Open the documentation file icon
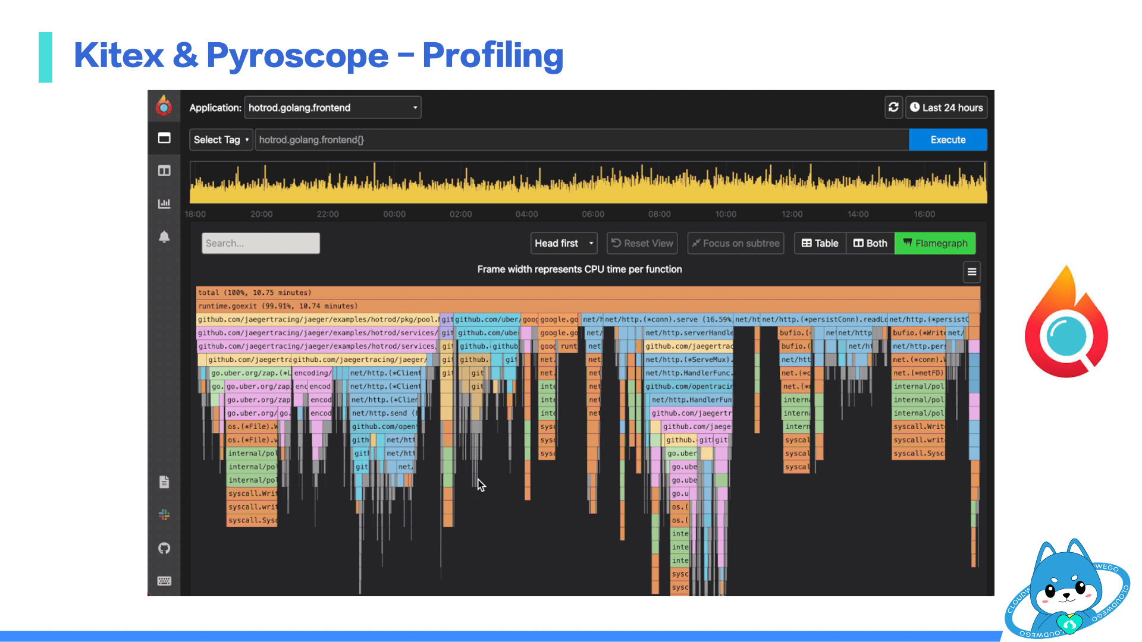This screenshot has width=1142, height=642. [164, 481]
